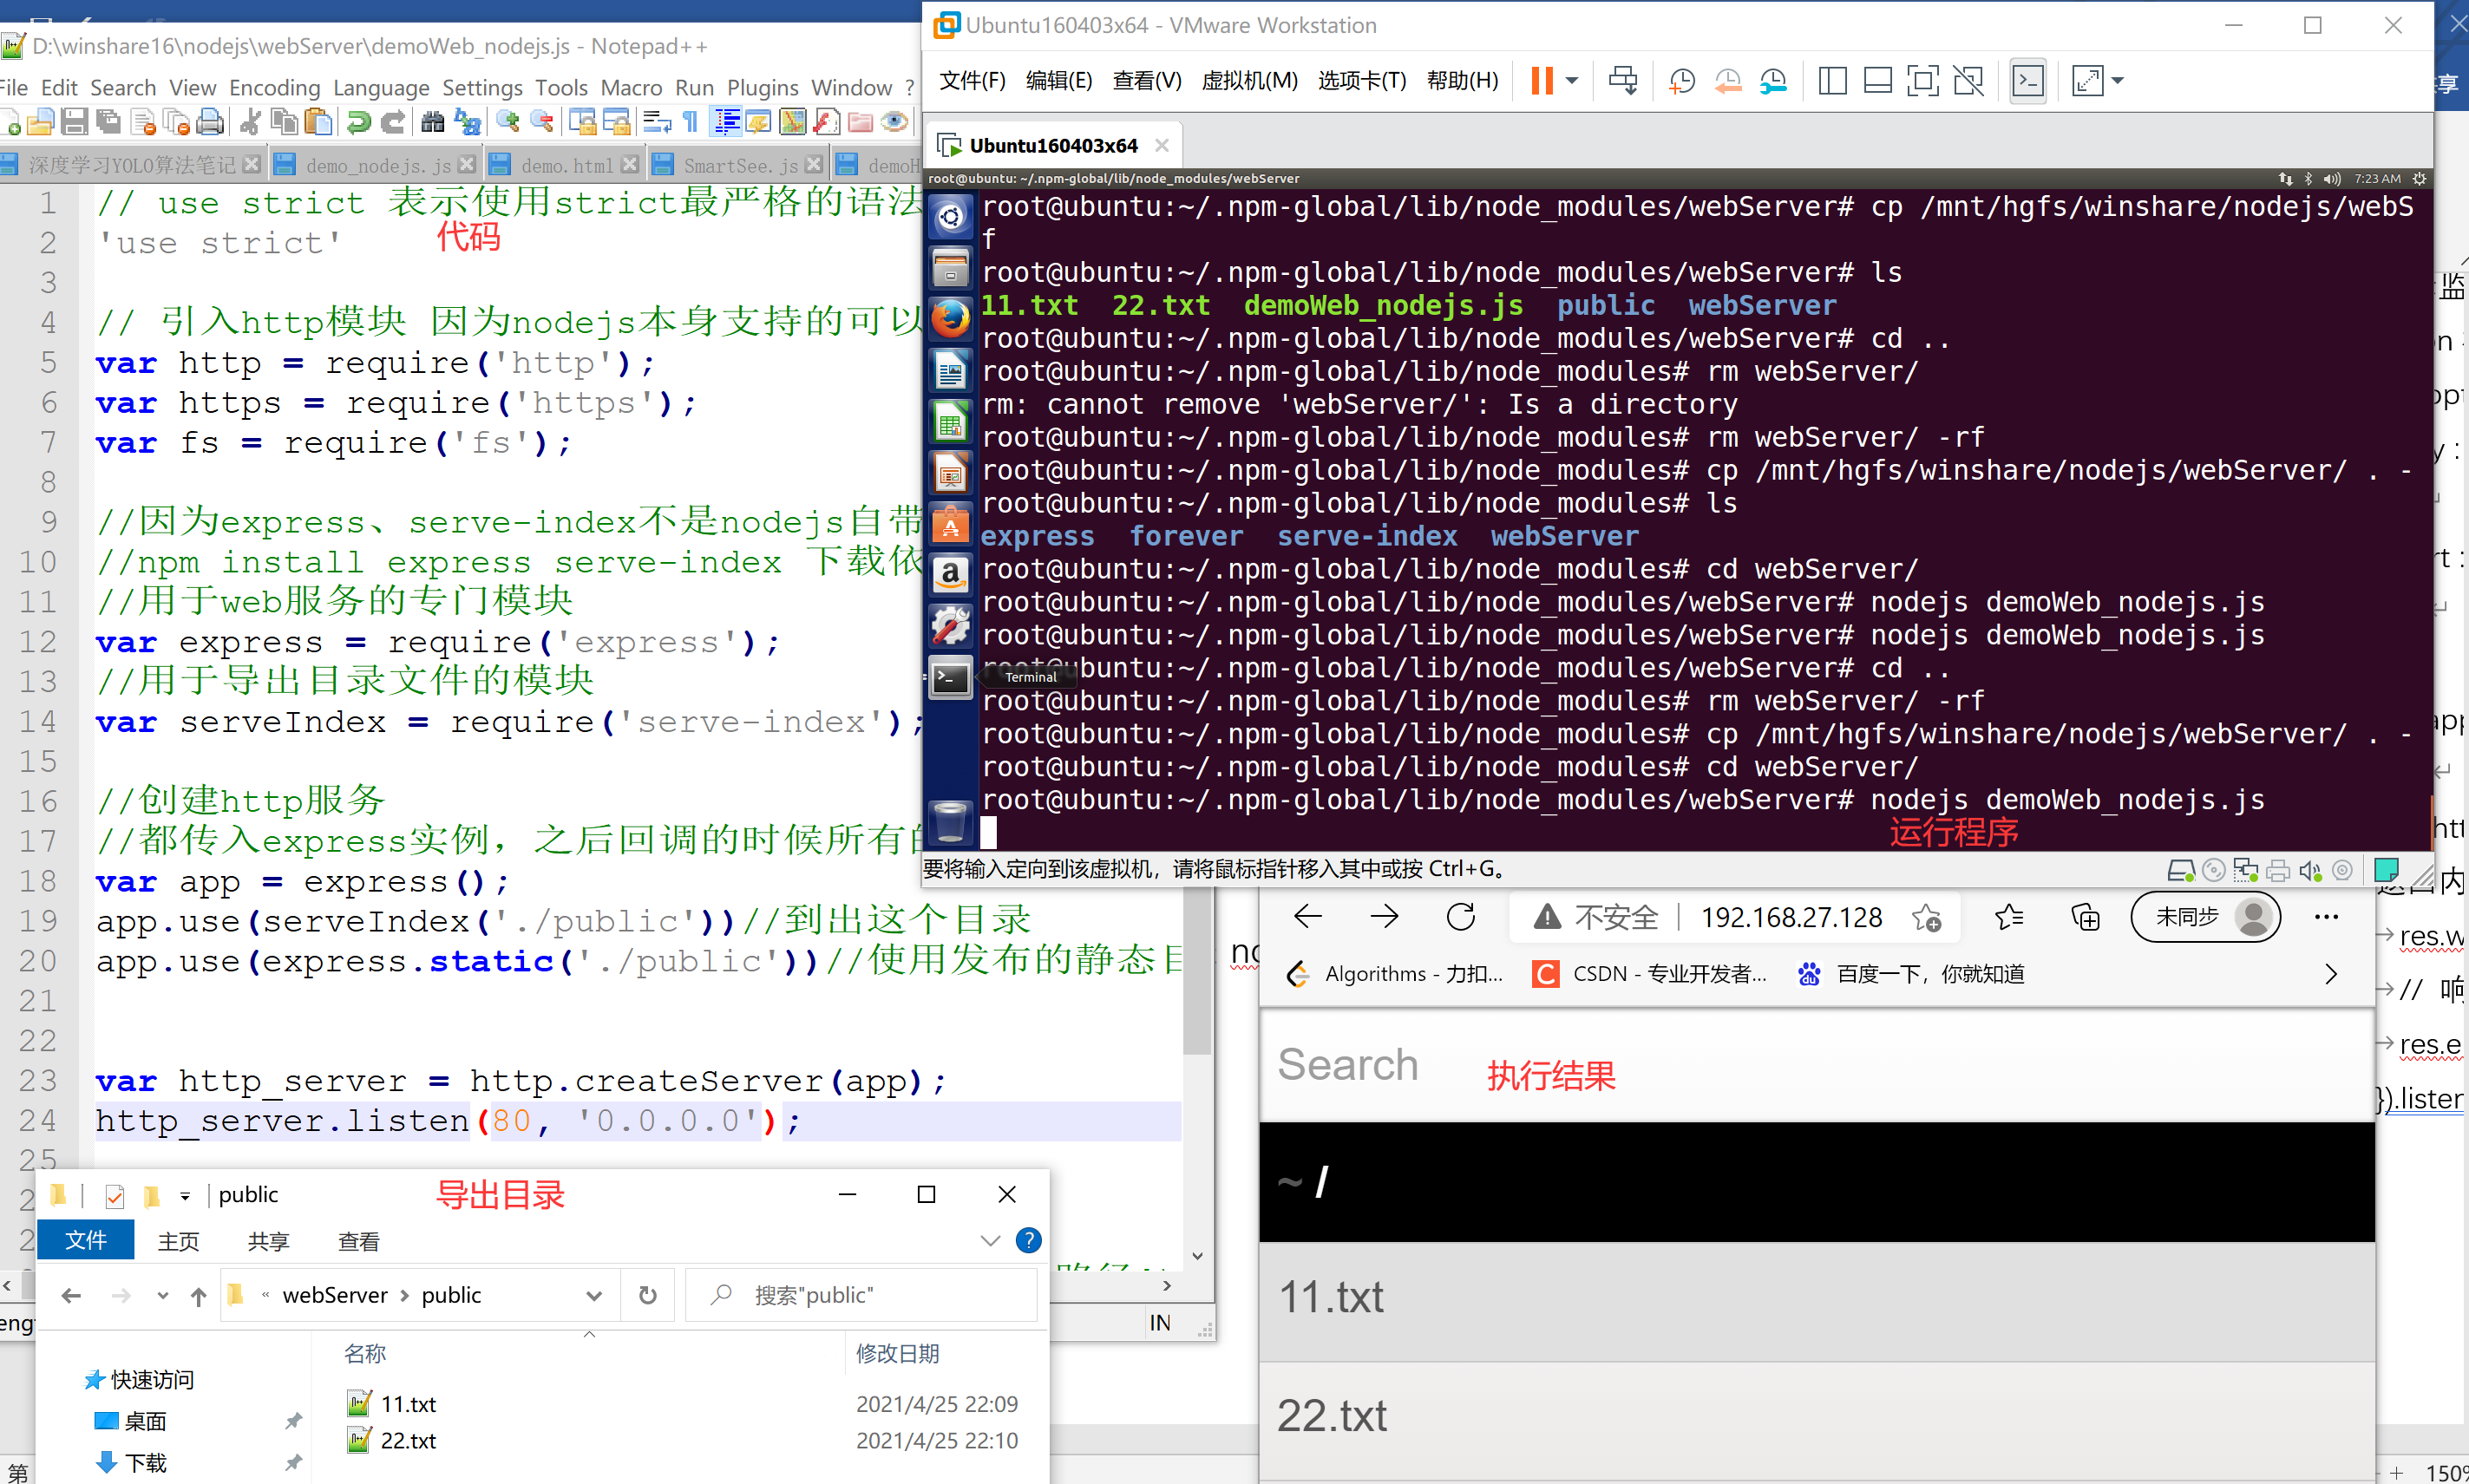Open Firefox from the Ubuntu launcher
This screenshot has width=2469, height=1484.
click(950, 320)
